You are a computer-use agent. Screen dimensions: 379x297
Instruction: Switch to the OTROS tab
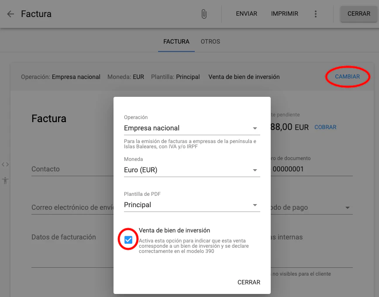[x=210, y=41]
